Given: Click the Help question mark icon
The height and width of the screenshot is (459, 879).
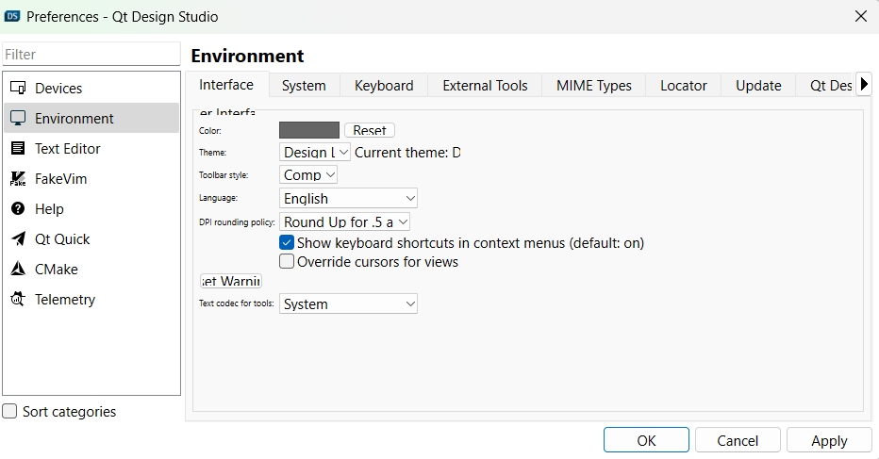Looking at the screenshot, I should [x=18, y=209].
